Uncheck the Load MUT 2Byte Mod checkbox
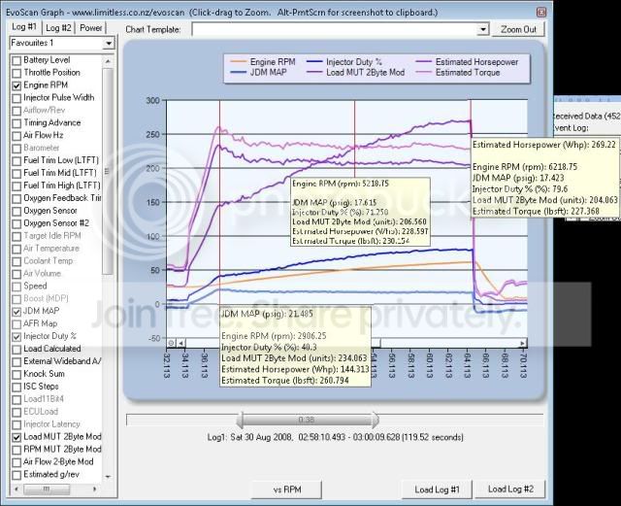This screenshot has width=621, height=506. 16,437
